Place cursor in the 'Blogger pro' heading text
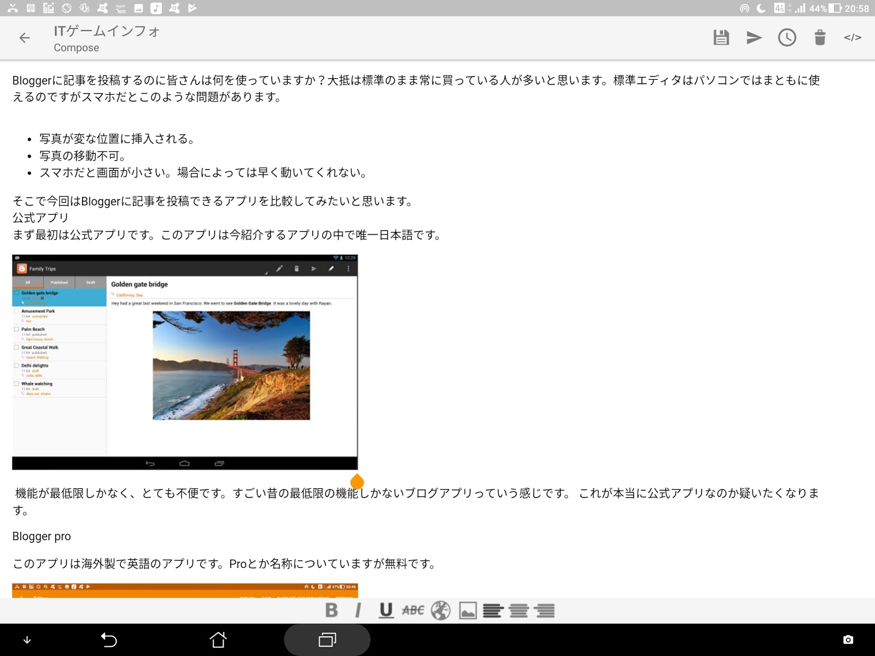875x656 pixels. tap(42, 536)
